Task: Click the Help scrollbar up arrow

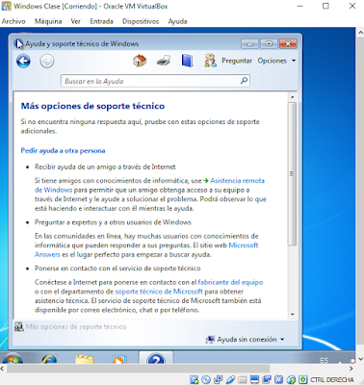Action: (x=292, y=96)
